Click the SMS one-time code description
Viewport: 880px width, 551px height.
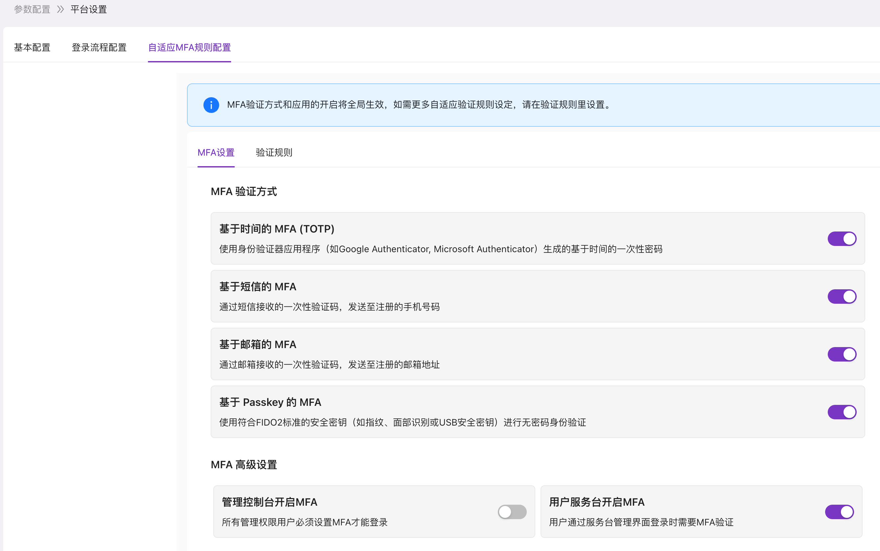pyautogui.click(x=329, y=307)
